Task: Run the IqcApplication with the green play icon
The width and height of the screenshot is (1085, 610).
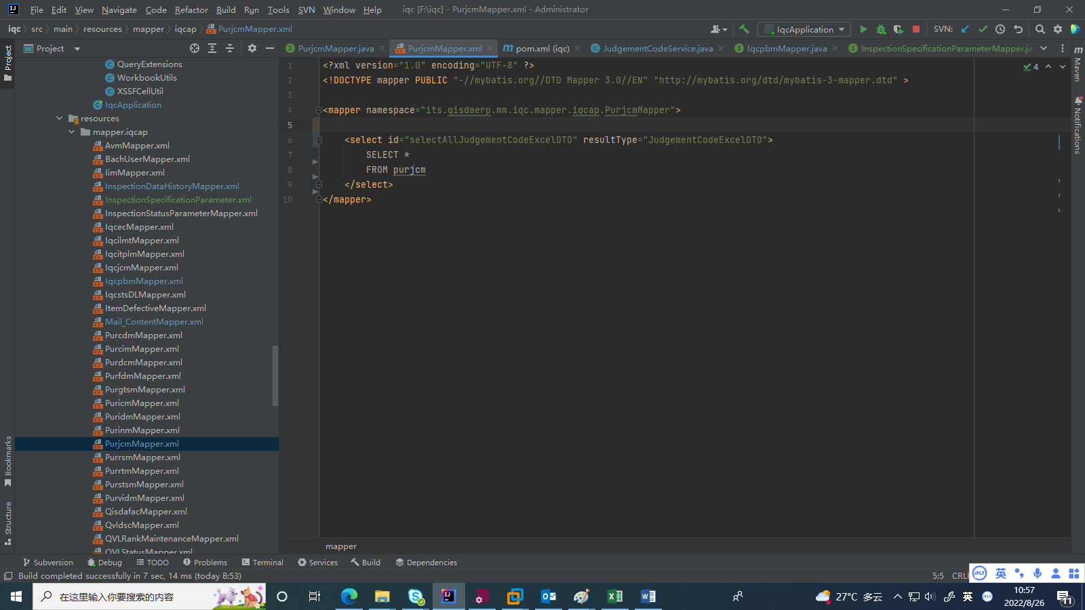Action: point(864,29)
